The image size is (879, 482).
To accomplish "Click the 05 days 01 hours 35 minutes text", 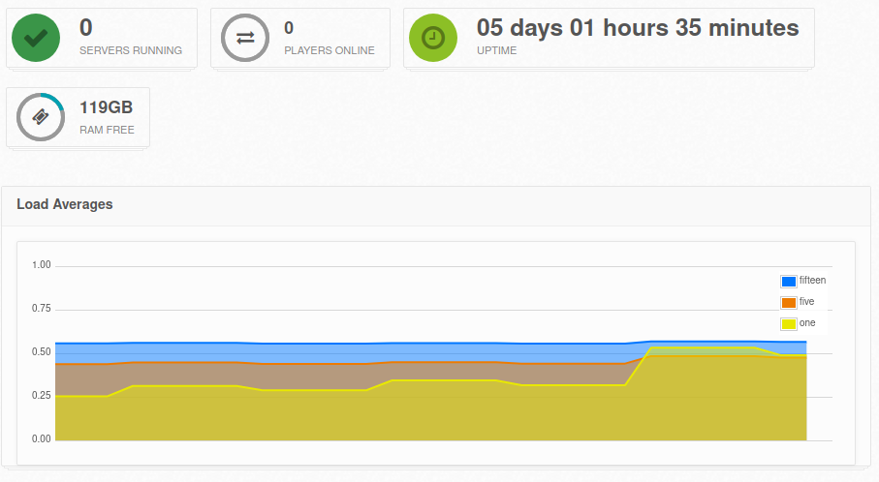I will pos(638,27).
